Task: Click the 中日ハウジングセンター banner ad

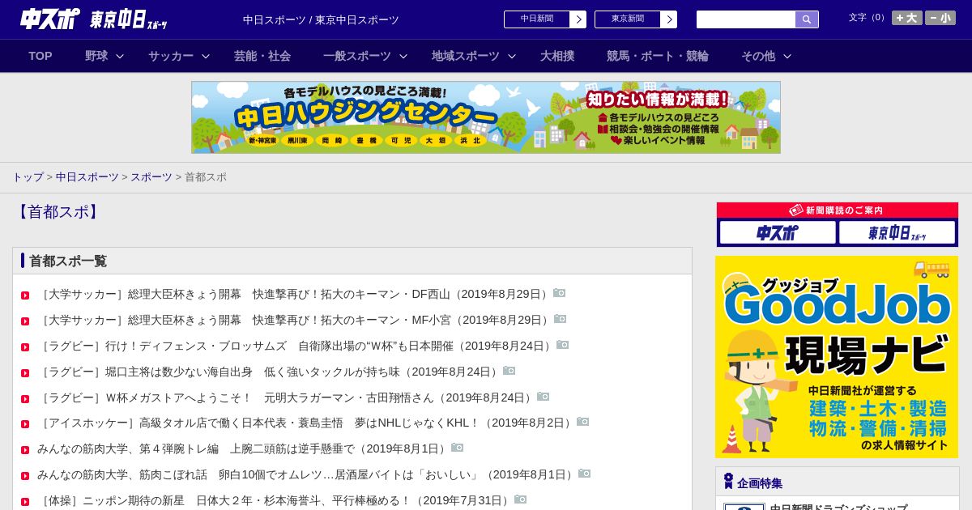Action: coord(486,117)
